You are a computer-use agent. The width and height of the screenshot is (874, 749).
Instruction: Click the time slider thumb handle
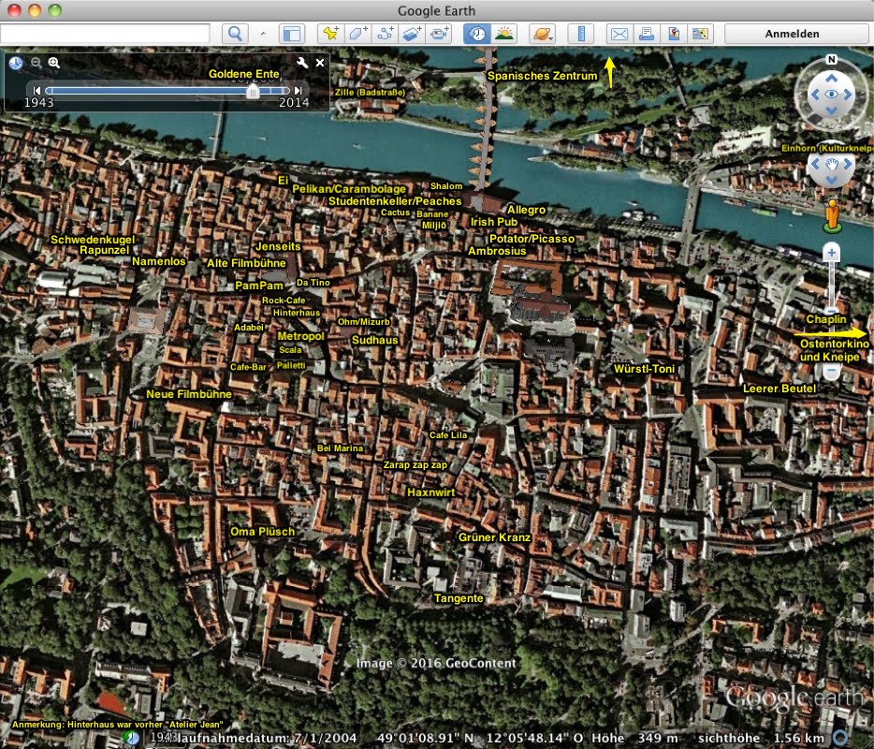coord(253,91)
